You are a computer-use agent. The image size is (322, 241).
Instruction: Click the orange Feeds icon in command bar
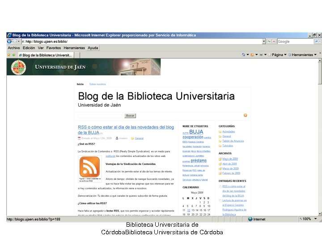252,55
